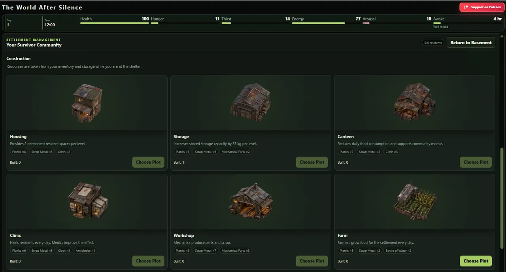Click the Patreon icon in Support button
The image size is (506, 272).
click(x=466, y=7)
